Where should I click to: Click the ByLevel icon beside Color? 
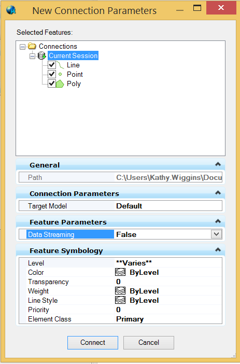point(120,272)
